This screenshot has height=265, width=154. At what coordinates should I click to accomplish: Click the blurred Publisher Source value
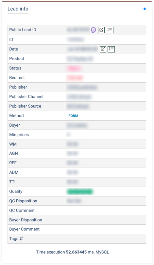78,106
